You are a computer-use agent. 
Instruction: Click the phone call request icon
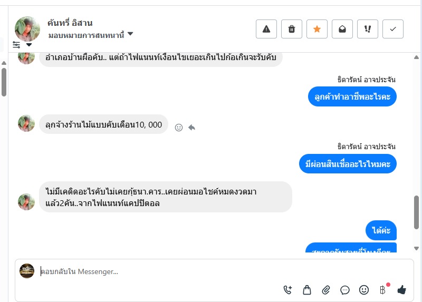287,289
